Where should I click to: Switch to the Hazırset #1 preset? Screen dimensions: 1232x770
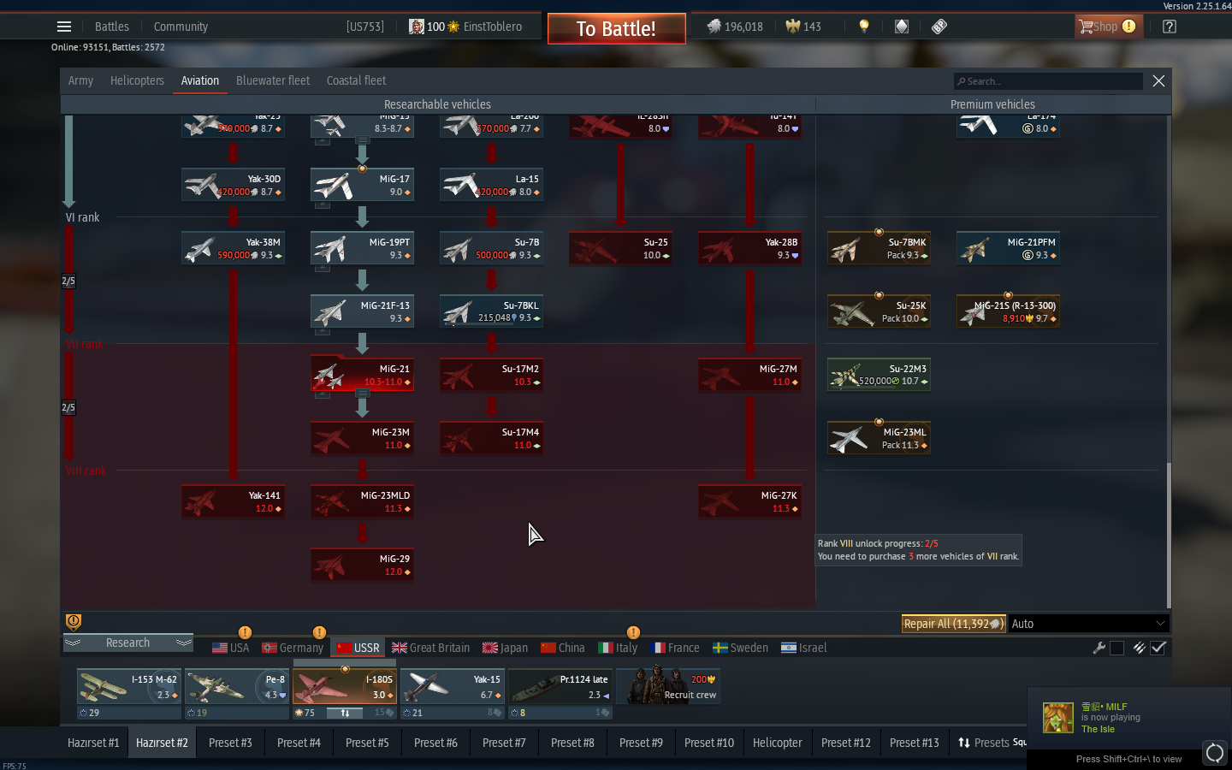coord(93,743)
